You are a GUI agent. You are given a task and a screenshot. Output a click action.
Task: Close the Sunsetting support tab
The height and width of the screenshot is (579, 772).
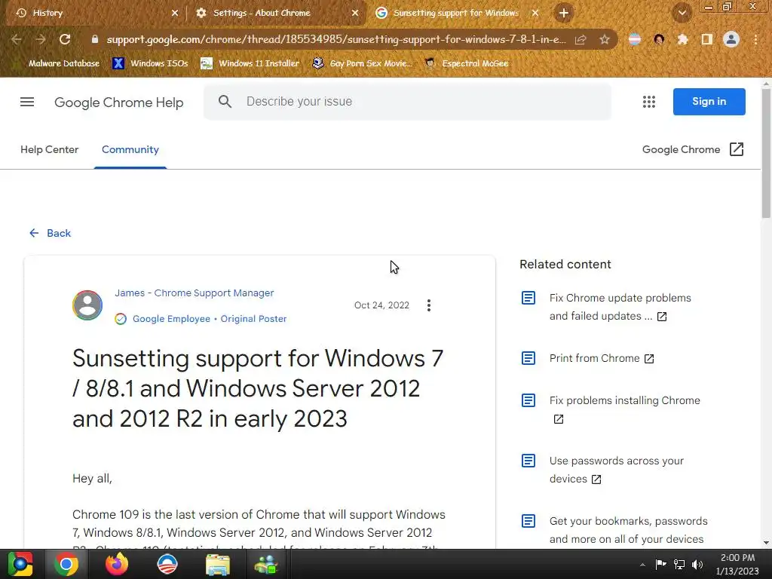click(535, 13)
